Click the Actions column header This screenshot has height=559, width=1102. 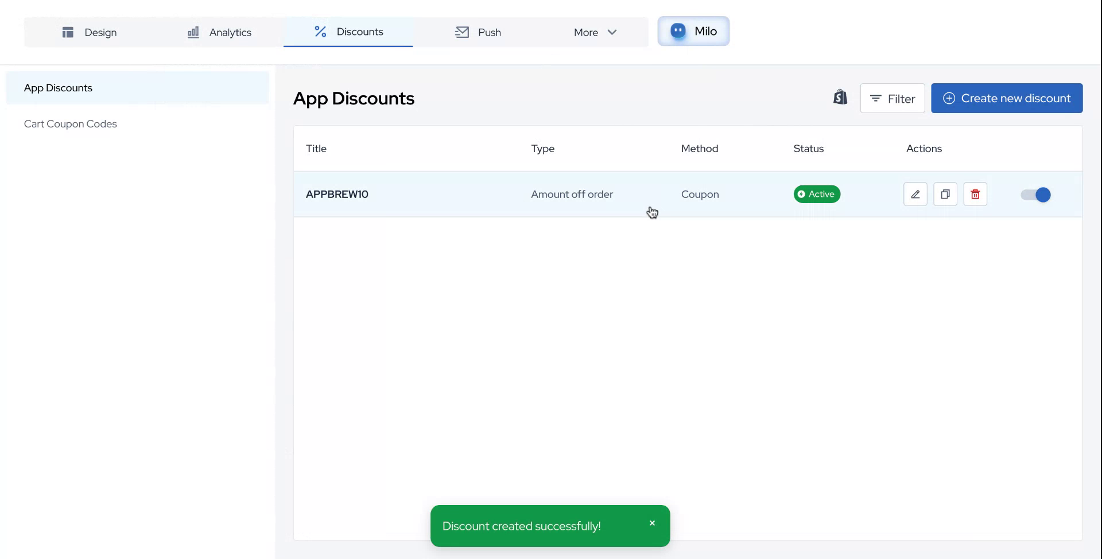tap(924, 149)
